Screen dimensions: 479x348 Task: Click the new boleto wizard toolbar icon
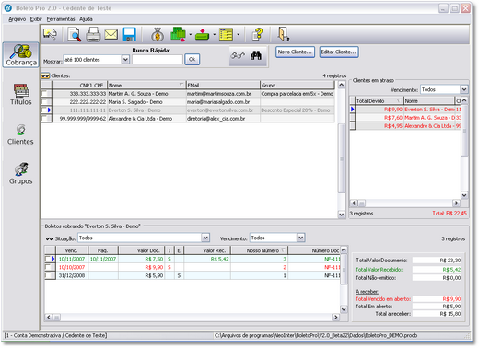50,34
